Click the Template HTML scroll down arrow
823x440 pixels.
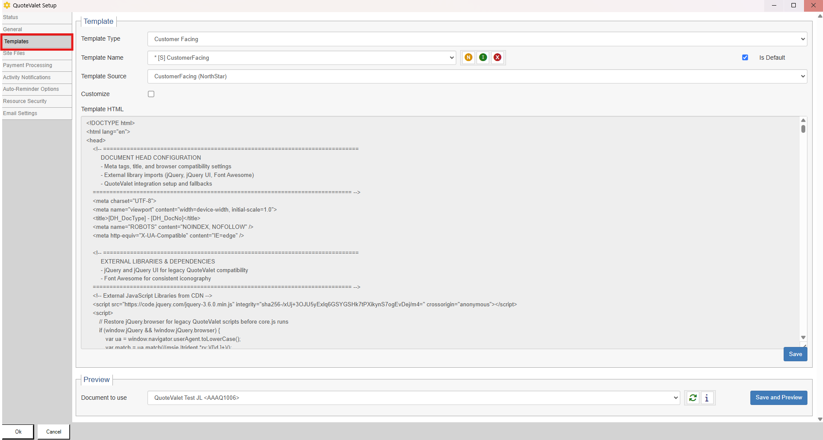click(x=803, y=337)
